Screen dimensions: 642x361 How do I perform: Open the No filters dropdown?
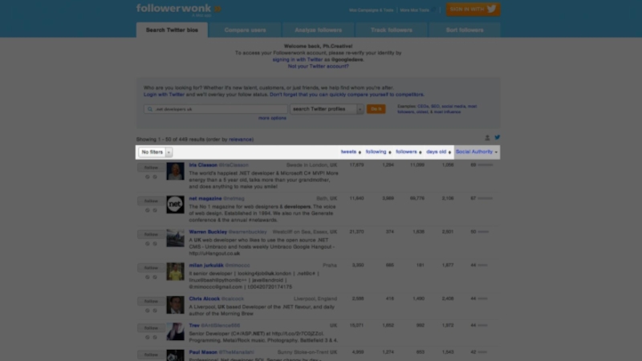coord(155,152)
